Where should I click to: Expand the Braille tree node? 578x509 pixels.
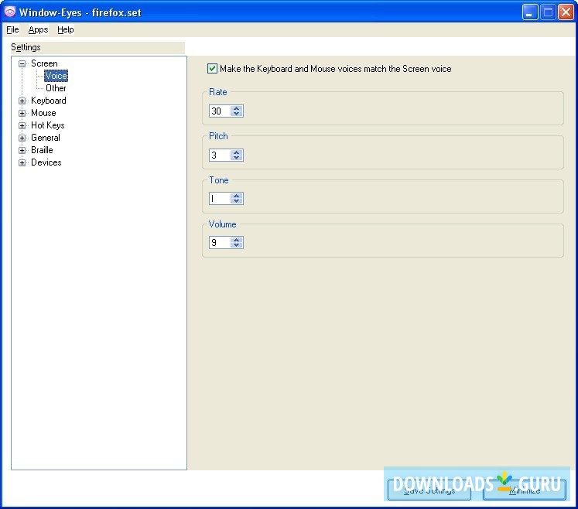click(22, 150)
